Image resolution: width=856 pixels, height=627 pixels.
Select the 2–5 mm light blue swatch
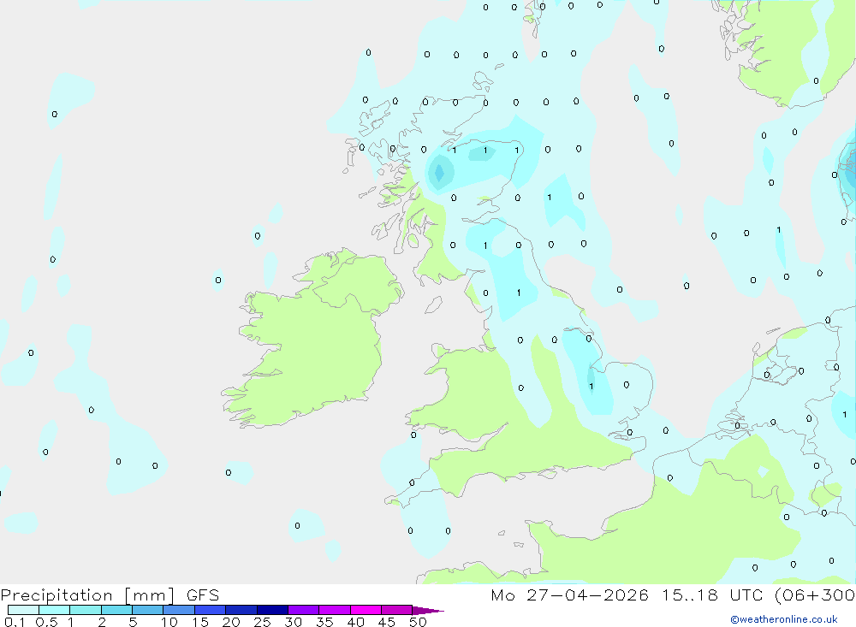(x=116, y=610)
